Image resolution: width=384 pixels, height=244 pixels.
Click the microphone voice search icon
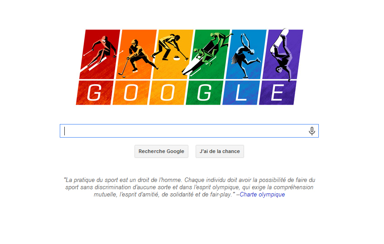tap(312, 131)
